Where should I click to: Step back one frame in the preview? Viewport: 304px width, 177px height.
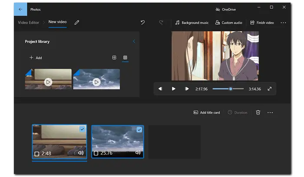click(160, 89)
